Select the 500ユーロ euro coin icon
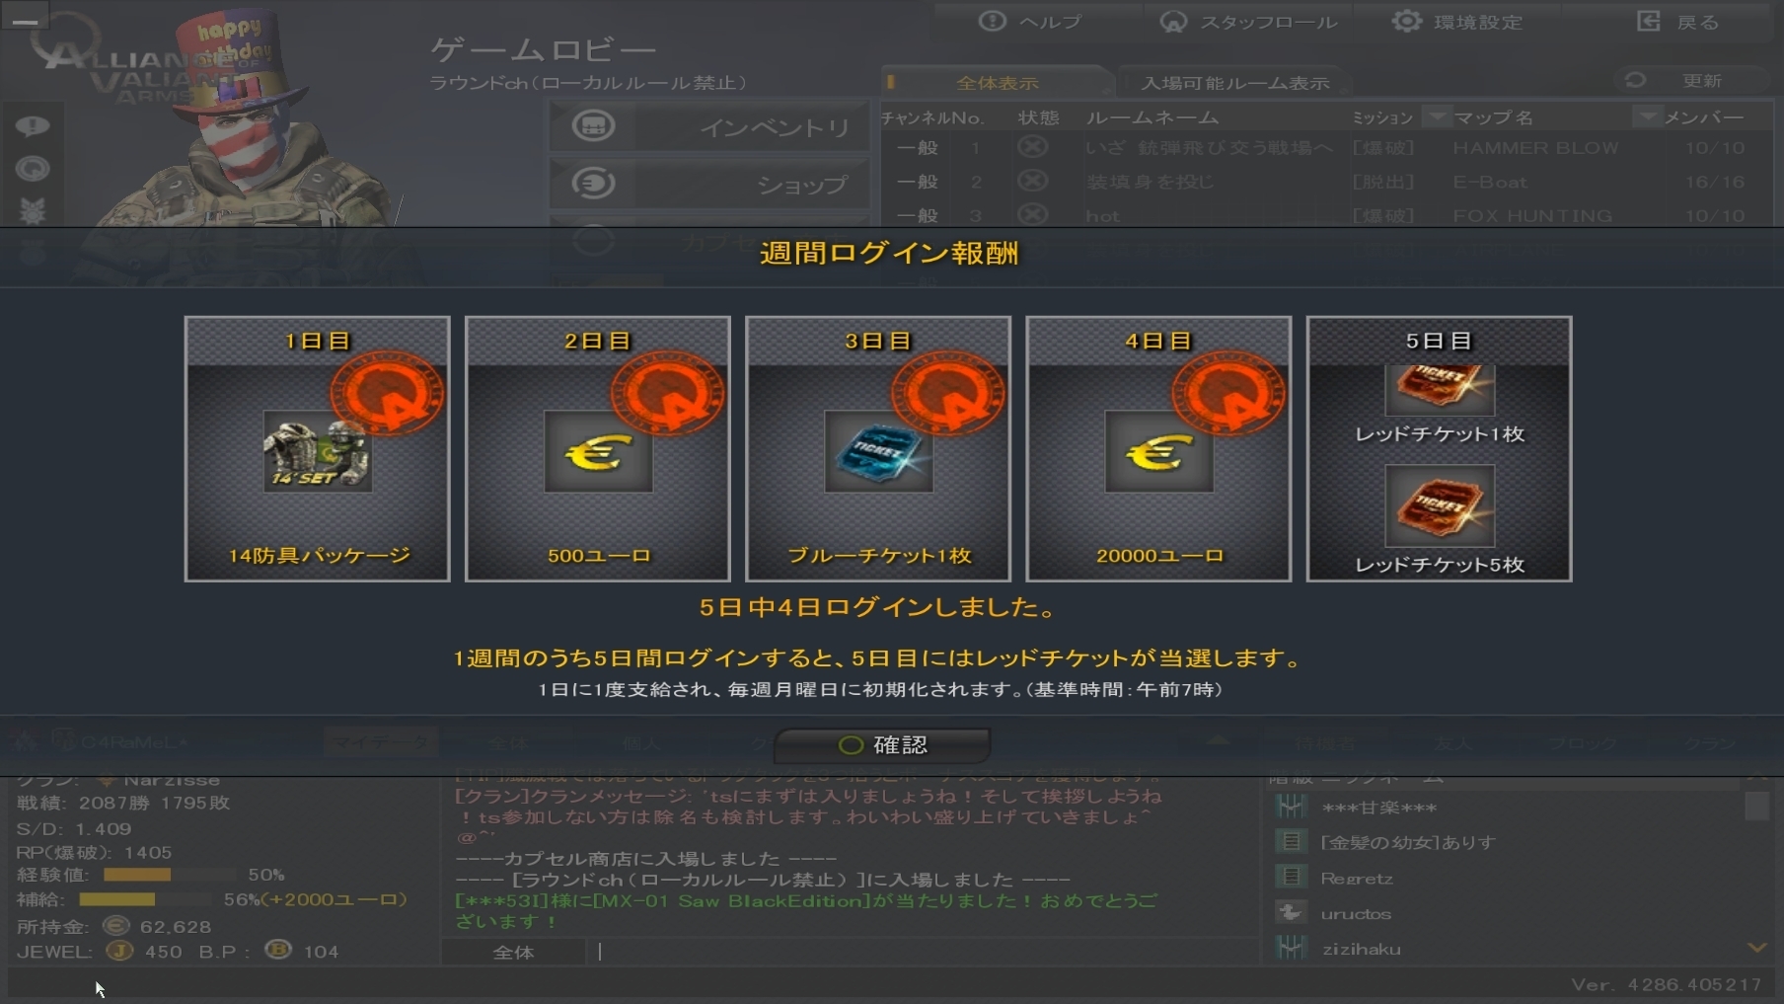The image size is (1784, 1004). tap(598, 452)
